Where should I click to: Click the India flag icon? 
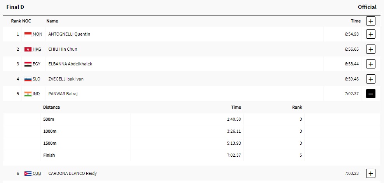[x=28, y=94]
